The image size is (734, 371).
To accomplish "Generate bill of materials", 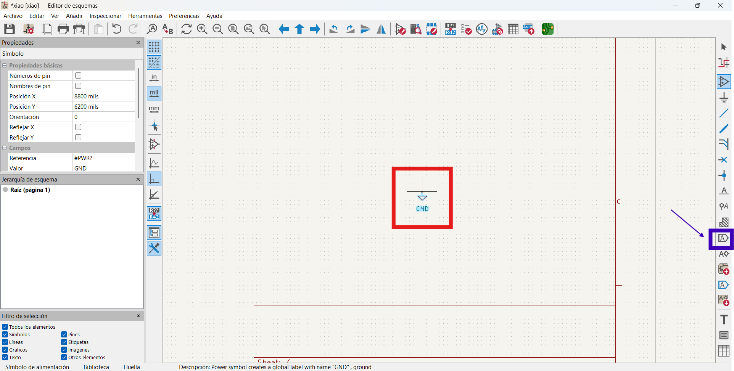I will pyautogui.click(x=529, y=29).
